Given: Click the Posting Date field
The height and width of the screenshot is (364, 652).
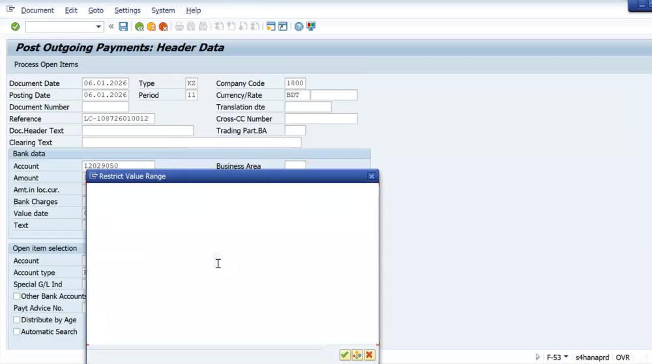Looking at the screenshot, I should click(x=105, y=95).
